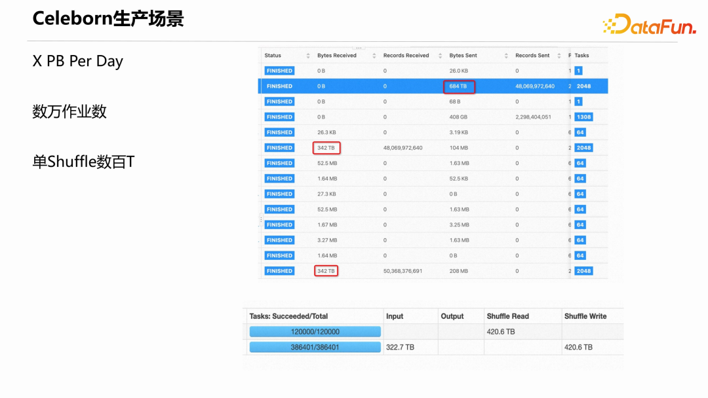
Task: Select FINISHED badge in the 408 GB row
Action: point(279,117)
